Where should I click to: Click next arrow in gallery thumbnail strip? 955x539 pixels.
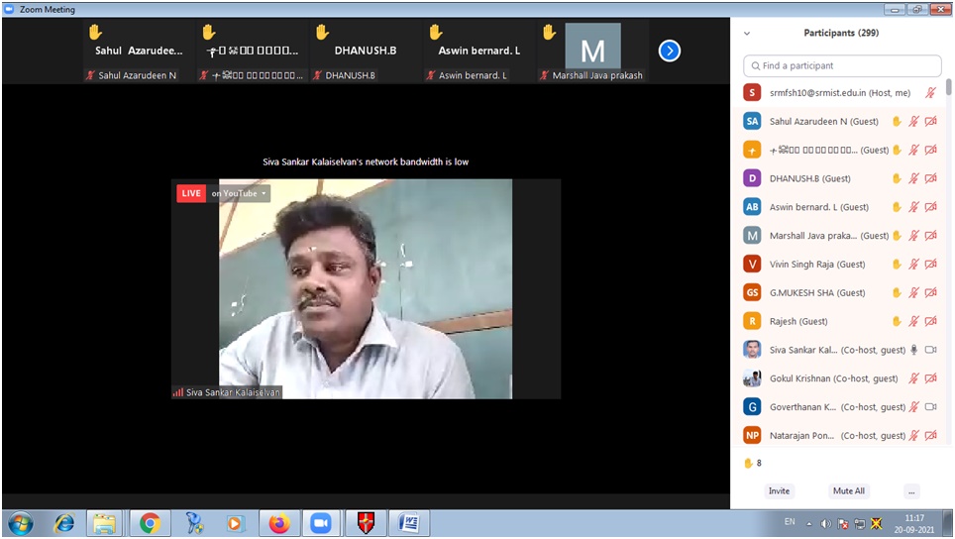pos(670,51)
